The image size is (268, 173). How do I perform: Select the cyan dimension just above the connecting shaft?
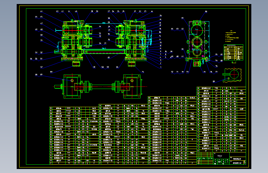point(104,49)
